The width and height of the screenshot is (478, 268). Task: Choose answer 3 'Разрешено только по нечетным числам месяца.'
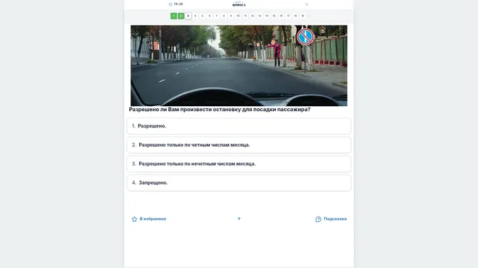[x=239, y=164]
